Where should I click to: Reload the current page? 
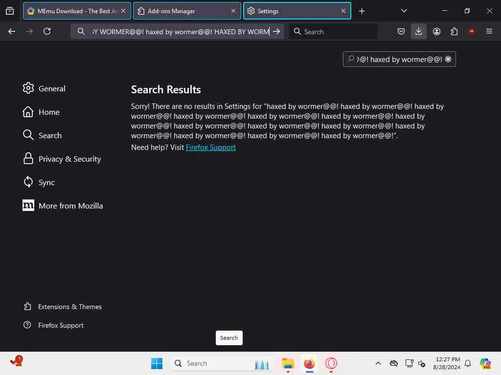coord(47,31)
